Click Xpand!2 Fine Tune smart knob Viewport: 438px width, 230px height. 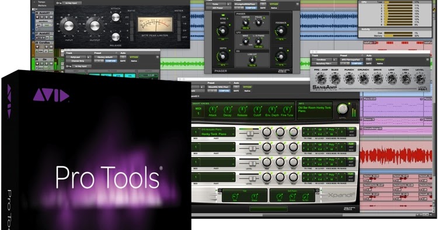[287, 110]
